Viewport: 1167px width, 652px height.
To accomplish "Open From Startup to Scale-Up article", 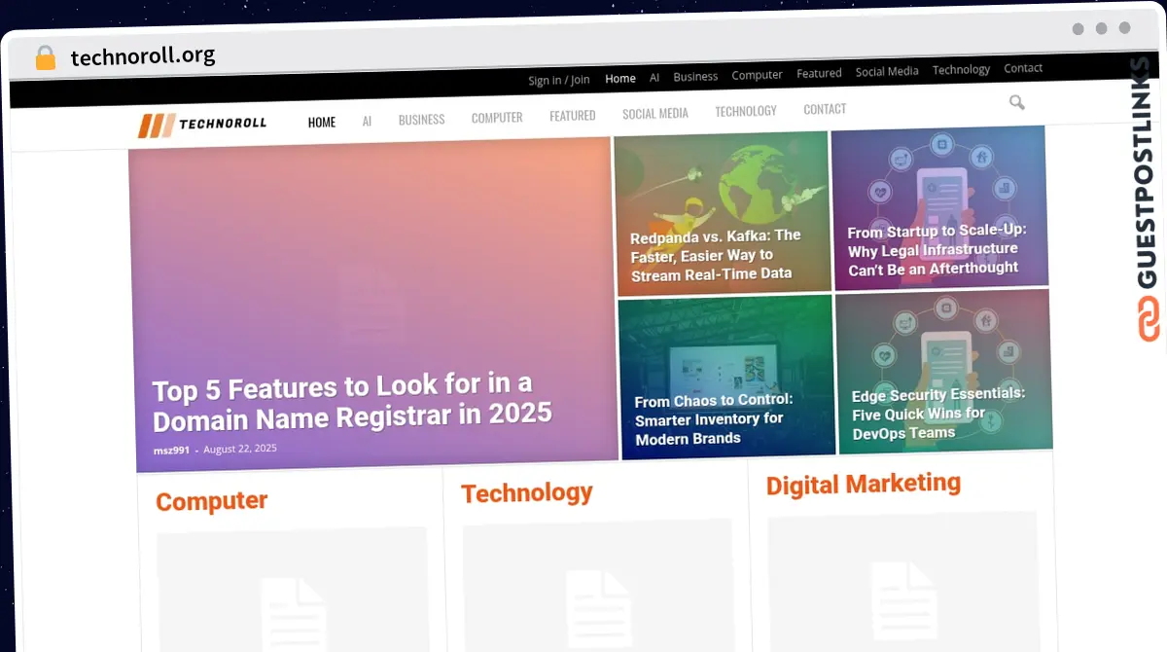I will click(935, 250).
